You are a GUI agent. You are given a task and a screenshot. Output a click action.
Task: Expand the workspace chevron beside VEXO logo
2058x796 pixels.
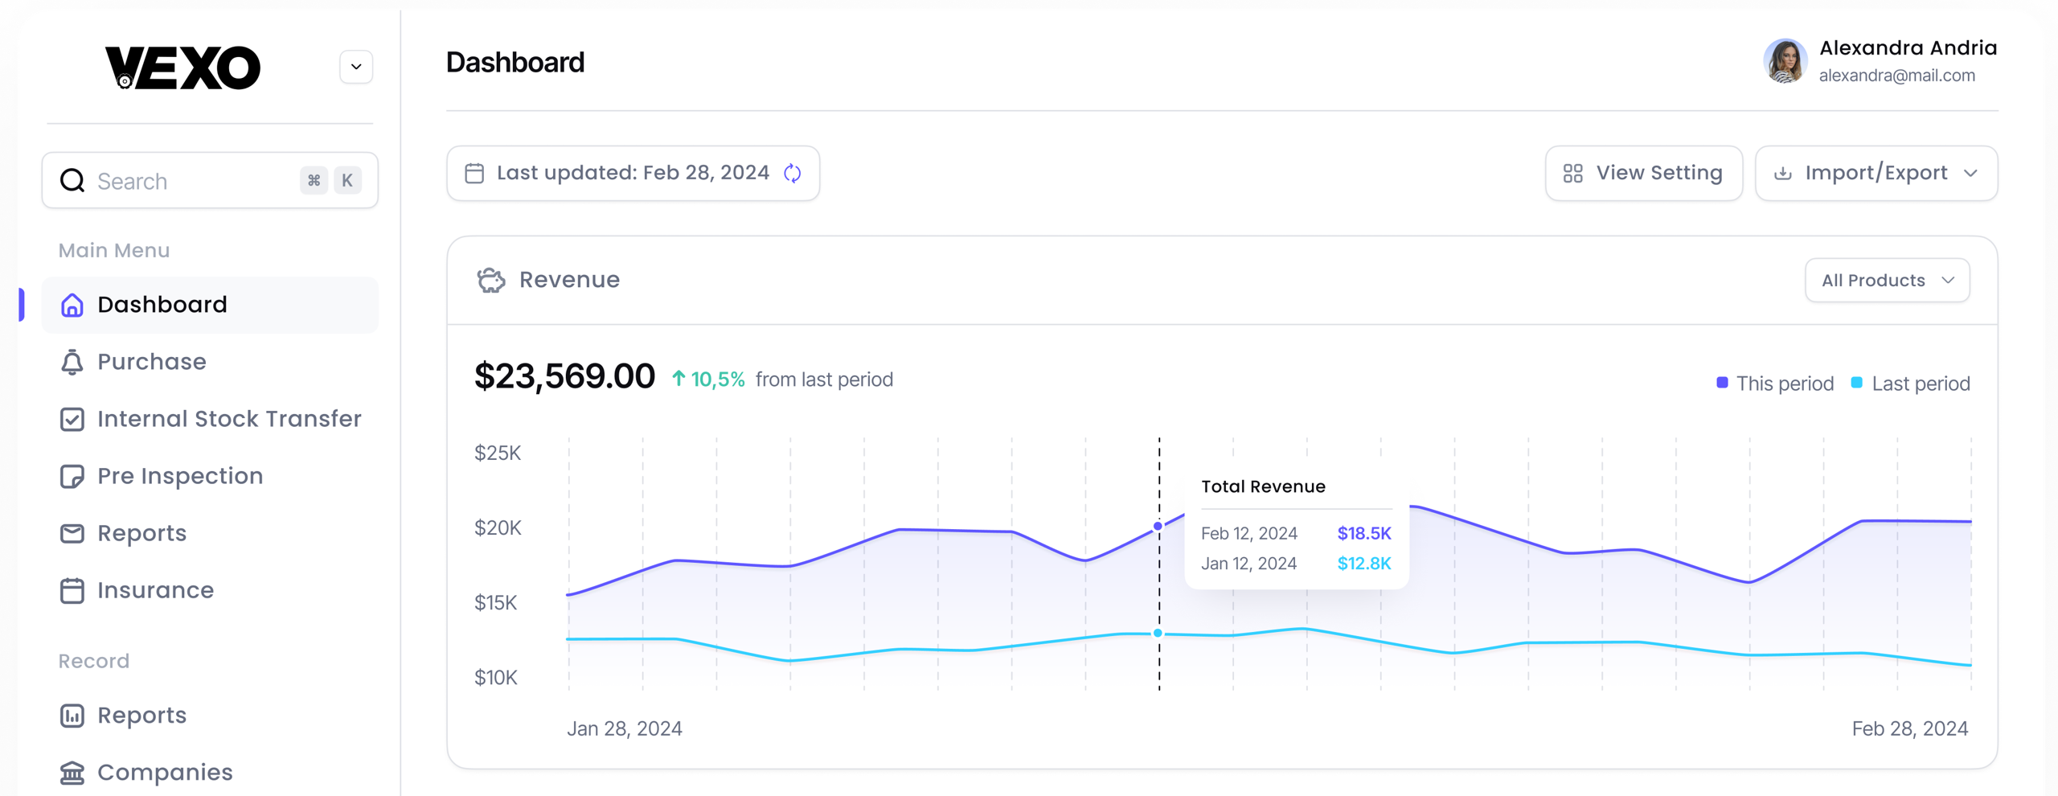tap(356, 67)
